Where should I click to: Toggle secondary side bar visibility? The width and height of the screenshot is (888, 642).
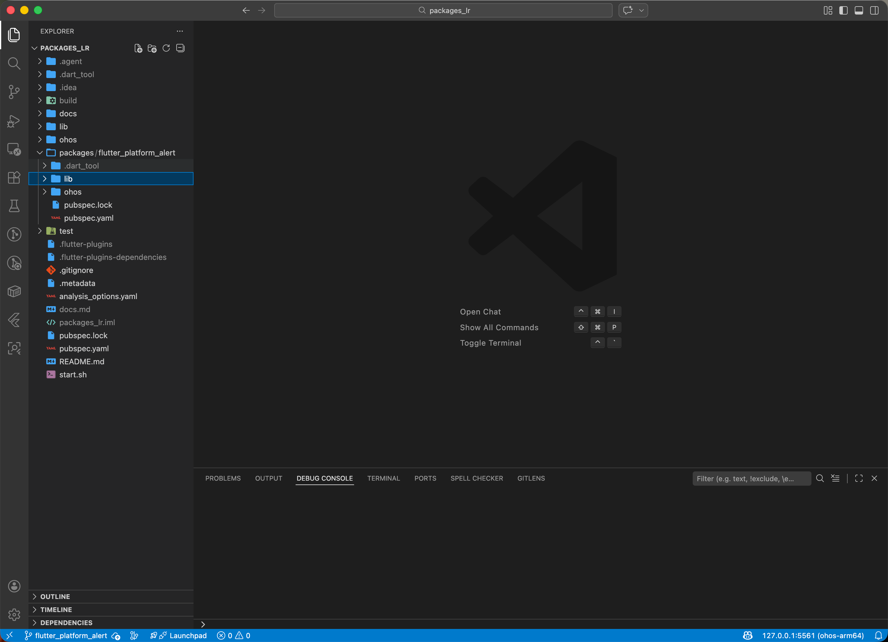coord(874,11)
